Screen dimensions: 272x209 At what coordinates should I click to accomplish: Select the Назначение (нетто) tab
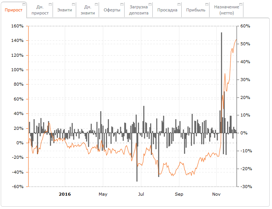(226, 10)
